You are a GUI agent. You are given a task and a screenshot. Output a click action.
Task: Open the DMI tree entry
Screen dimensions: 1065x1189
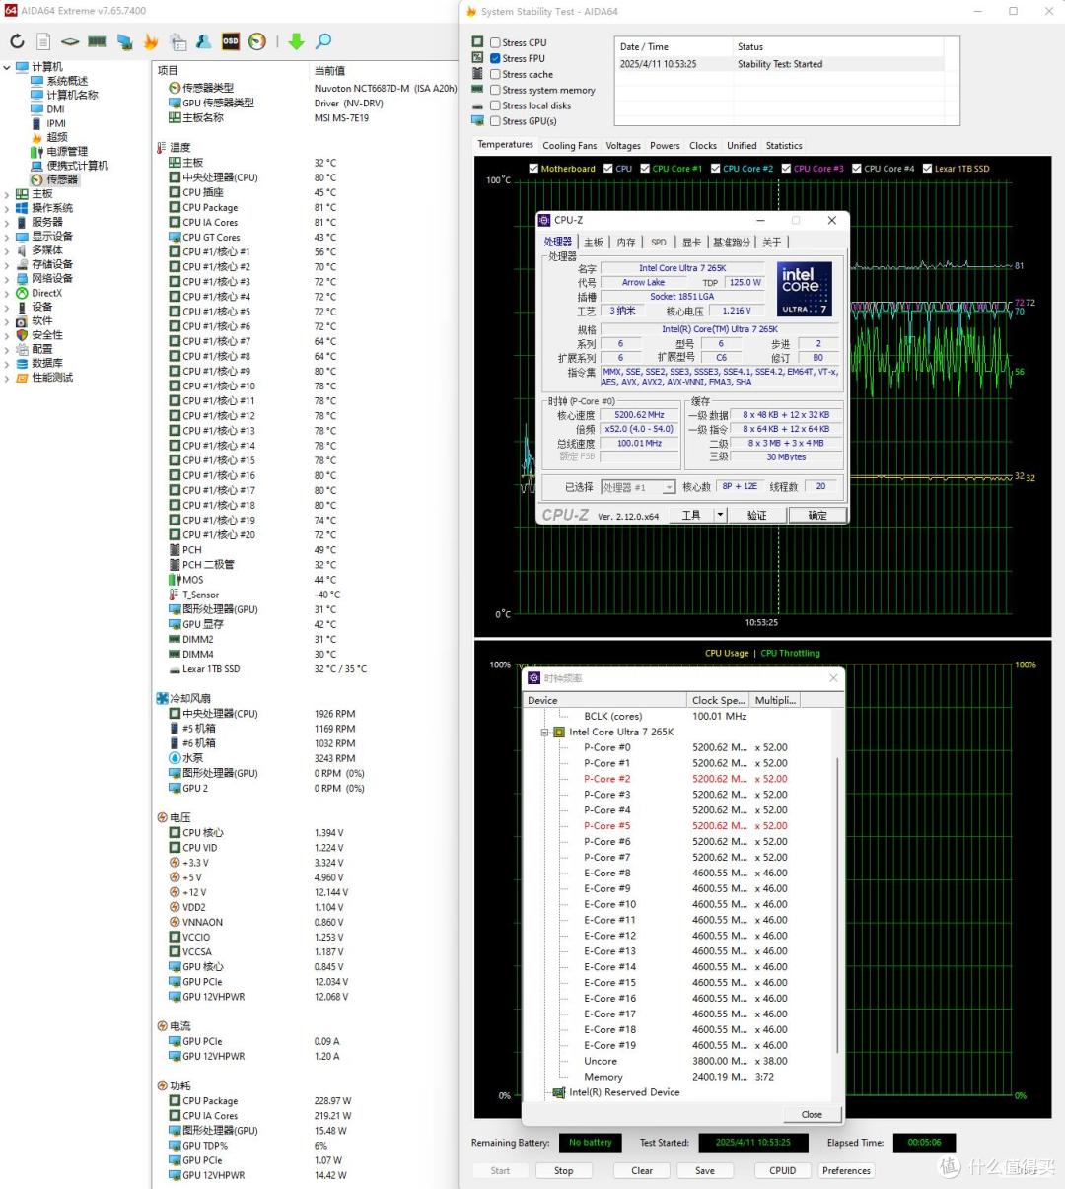(55, 109)
